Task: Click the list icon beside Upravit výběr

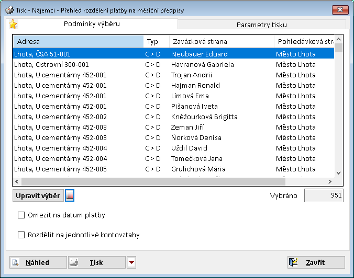Action: (70, 195)
